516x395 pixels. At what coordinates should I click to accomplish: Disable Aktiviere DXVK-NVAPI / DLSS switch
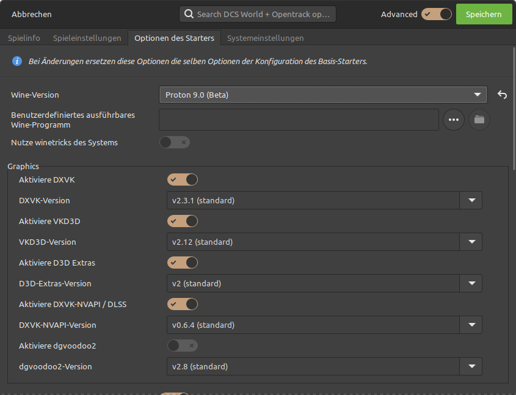183,304
